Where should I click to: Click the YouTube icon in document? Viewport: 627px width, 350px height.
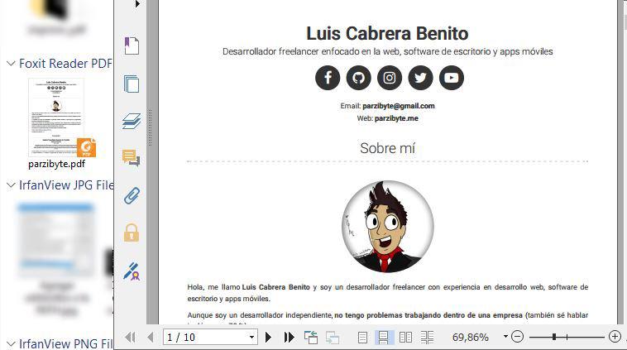click(x=451, y=78)
